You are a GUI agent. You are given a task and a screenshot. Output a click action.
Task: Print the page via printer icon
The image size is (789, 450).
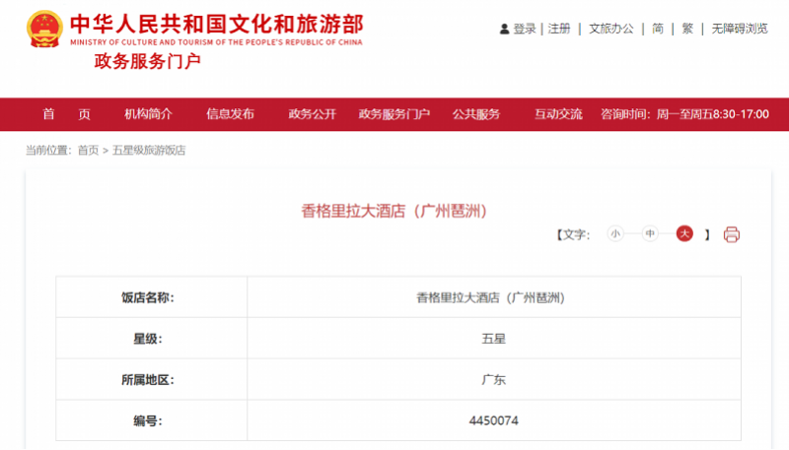(x=731, y=234)
